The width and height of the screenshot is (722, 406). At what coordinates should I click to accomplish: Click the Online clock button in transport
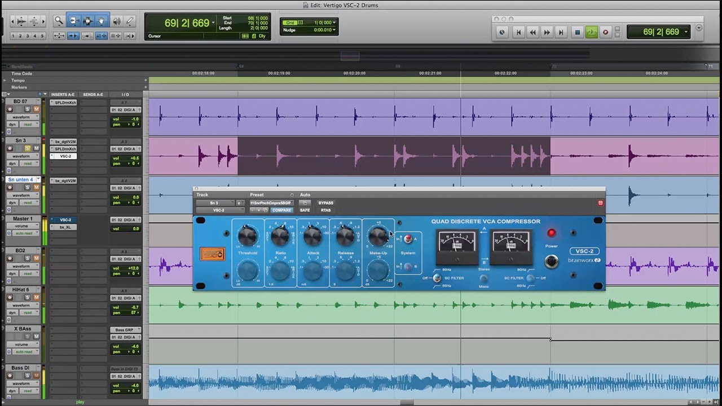[502, 32]
